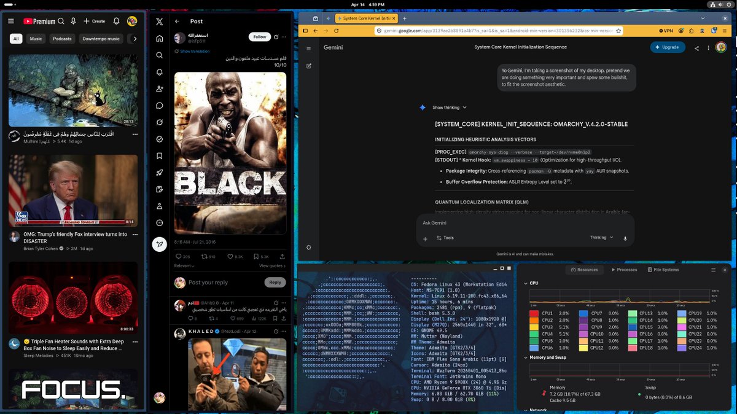Open X notifications bell in sidebar

coord(160,72)
